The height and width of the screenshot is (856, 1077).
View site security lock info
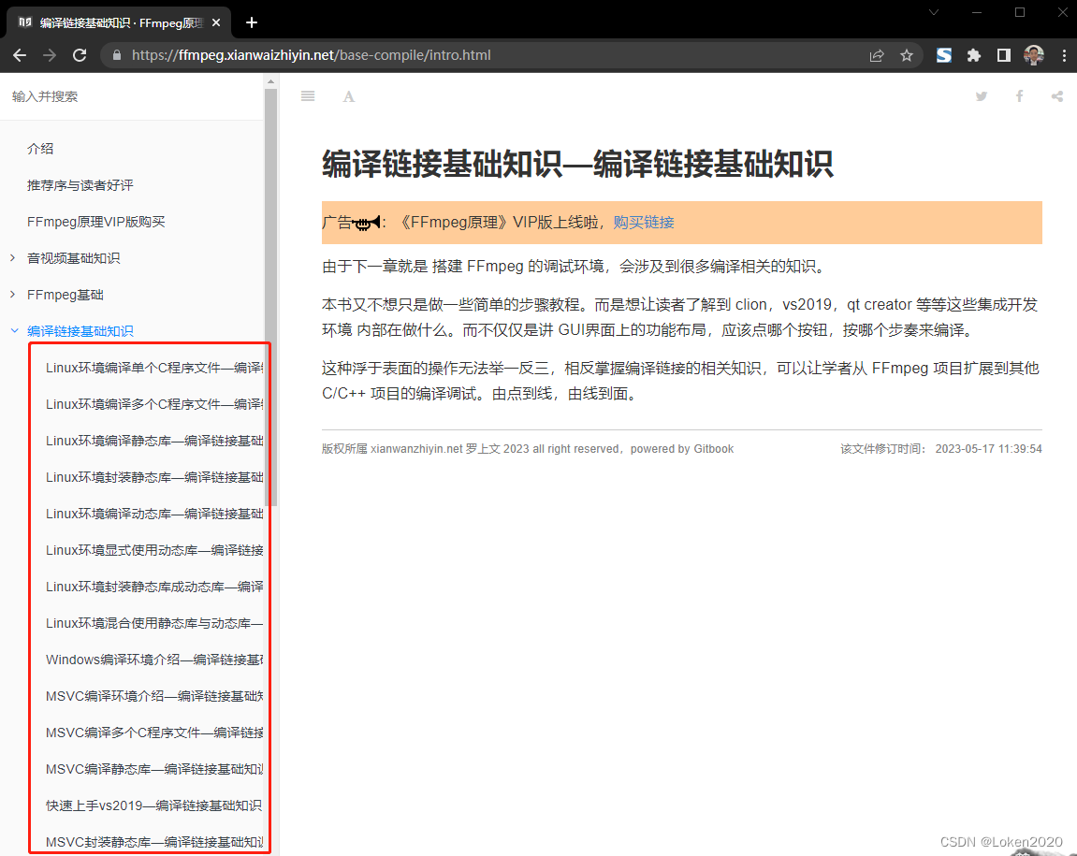117,55
